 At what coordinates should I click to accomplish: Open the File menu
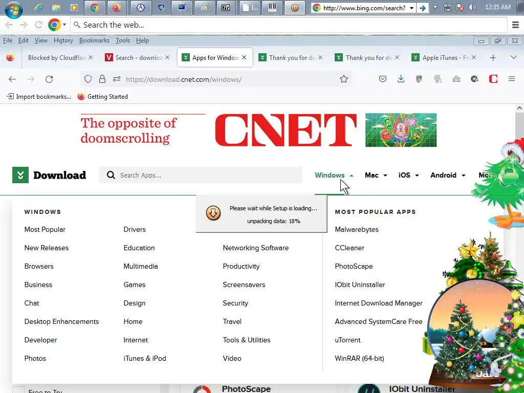[x=8, y=40]
